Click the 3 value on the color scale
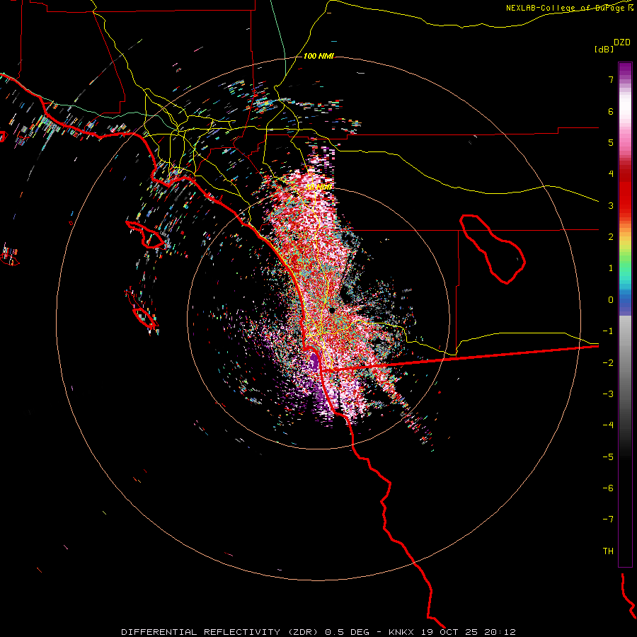Image resolution: width=637 pixels, height=637 pixels. (611, 205)
